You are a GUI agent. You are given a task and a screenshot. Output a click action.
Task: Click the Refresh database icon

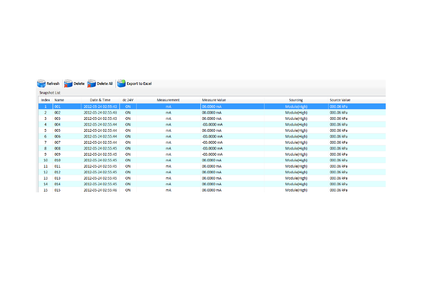click(x=41, y=84)
